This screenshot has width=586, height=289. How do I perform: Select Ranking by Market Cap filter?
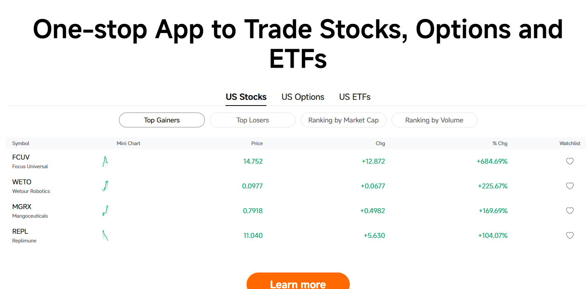pyautogui.click(x=344, y=120)
